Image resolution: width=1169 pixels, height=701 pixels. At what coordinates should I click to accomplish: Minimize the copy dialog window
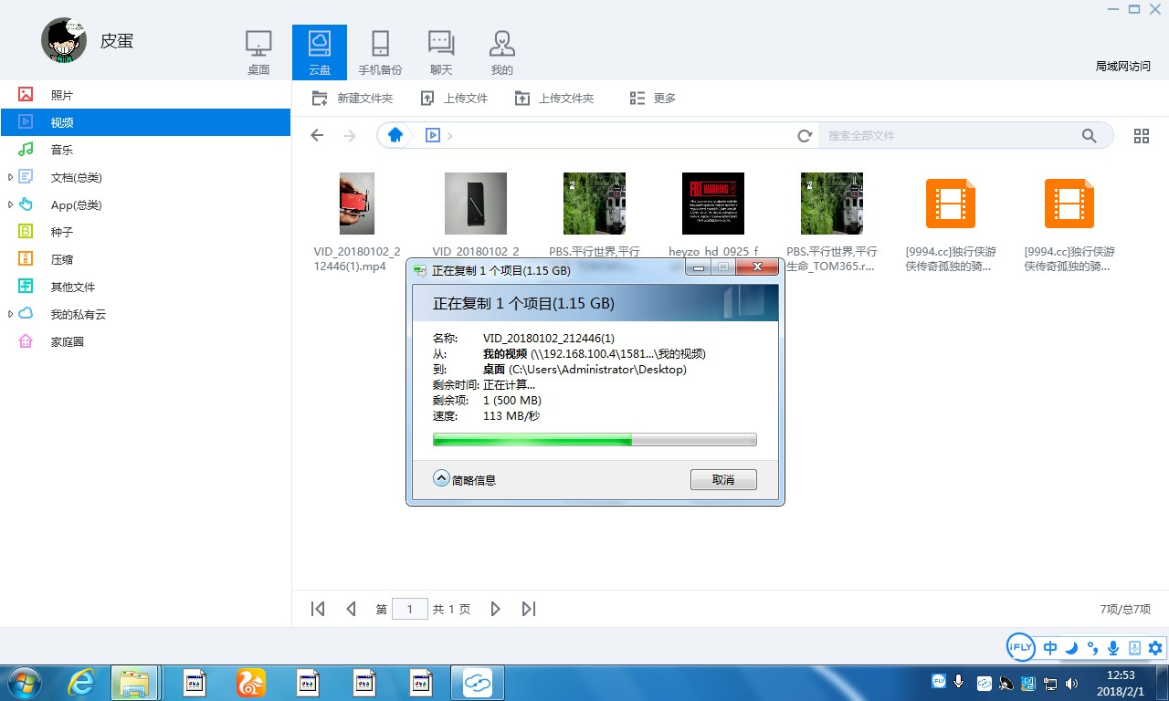click(x=699, y=267)
